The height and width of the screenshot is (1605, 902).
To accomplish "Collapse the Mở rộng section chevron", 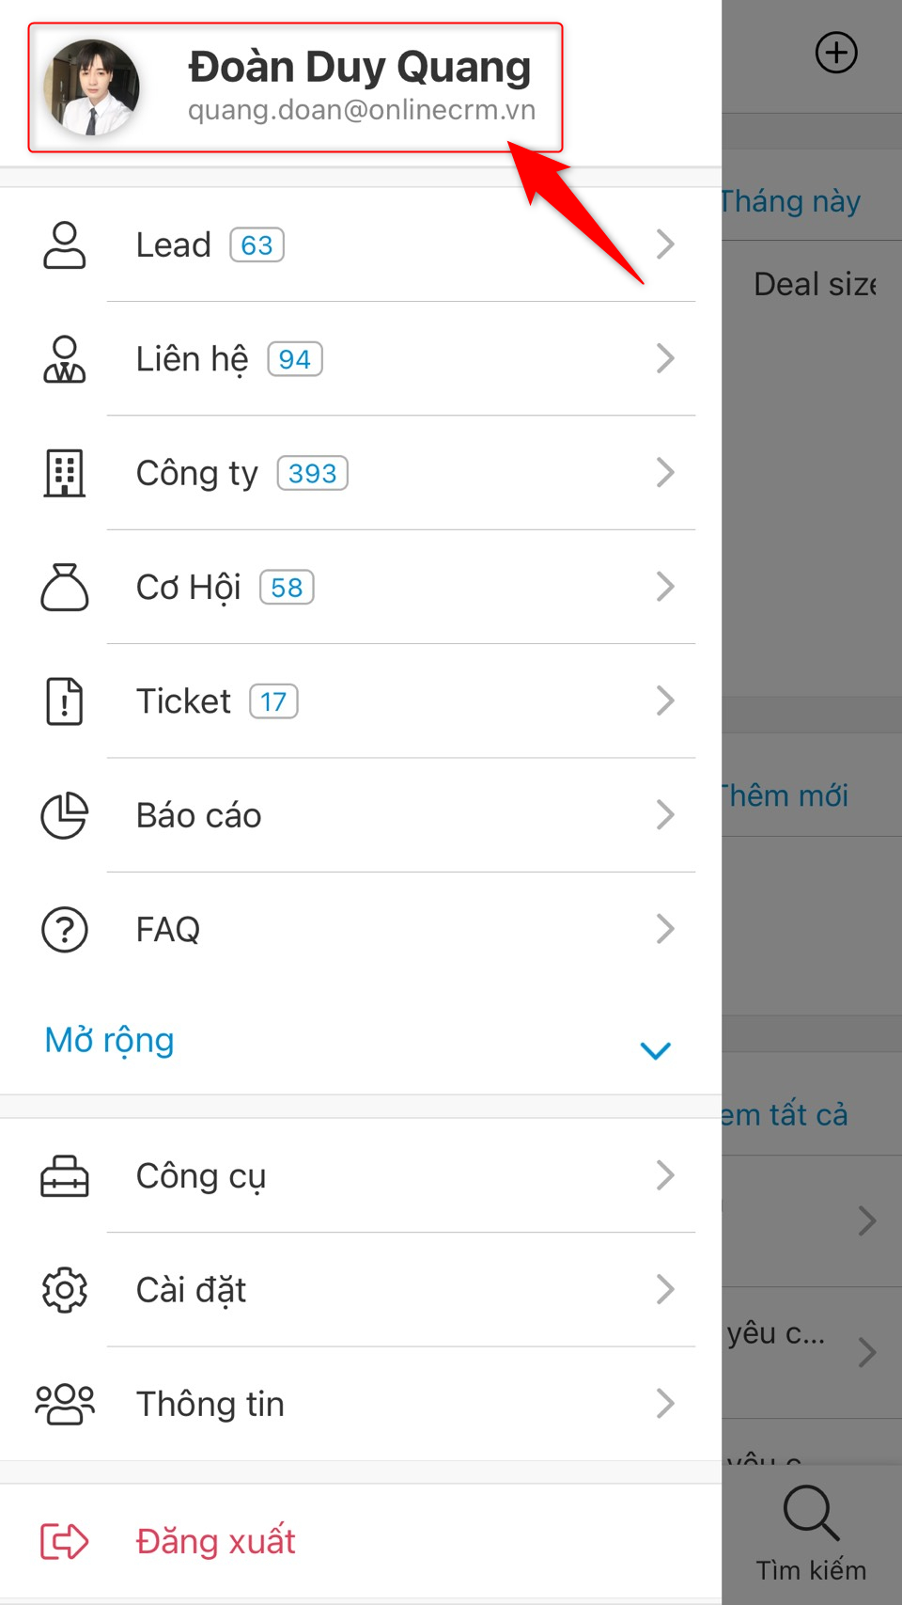I will click(x=655, y=1050).
